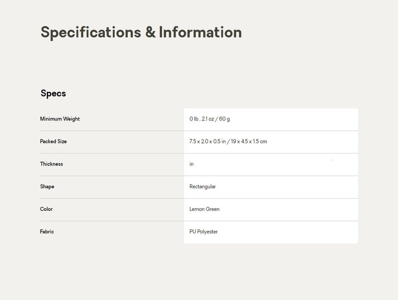Viewport: 398px width, 300px height.
Task: Click the Rectangular shape value
Action: point(203,187)
